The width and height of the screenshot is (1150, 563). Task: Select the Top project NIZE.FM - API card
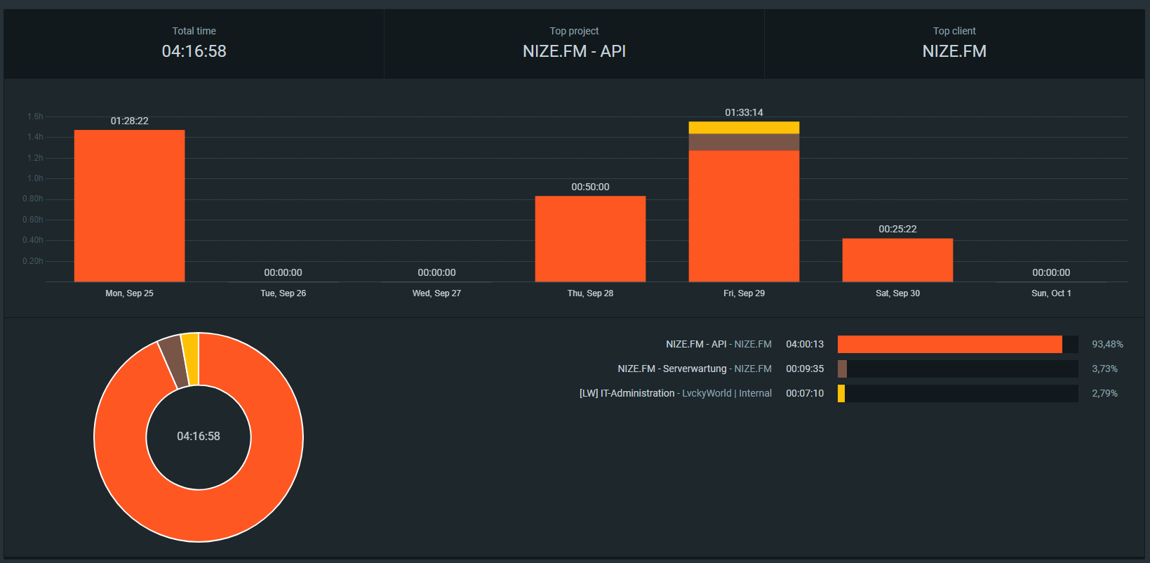[574, 43]
